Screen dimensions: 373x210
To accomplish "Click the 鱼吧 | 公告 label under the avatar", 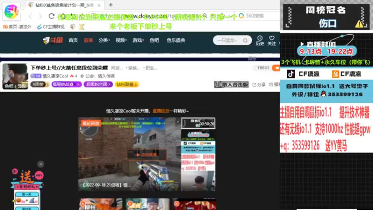I will click(x=15, y=86).
